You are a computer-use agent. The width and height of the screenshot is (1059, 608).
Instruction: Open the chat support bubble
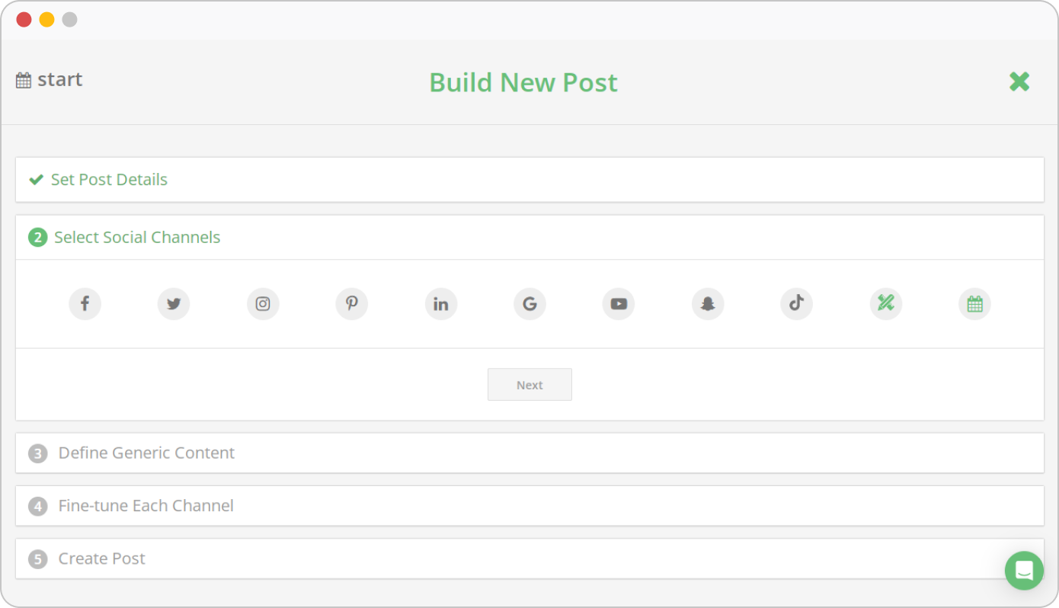[1024, 570]
